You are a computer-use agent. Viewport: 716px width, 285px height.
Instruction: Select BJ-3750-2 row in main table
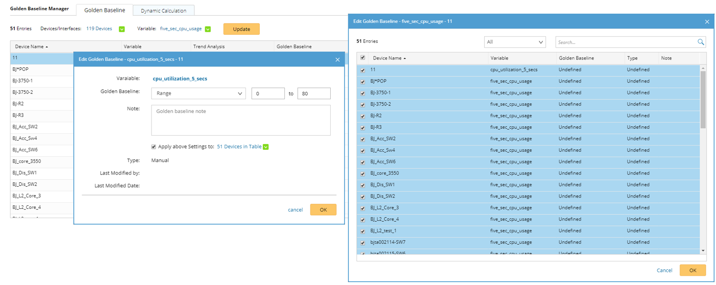(42, 92)
